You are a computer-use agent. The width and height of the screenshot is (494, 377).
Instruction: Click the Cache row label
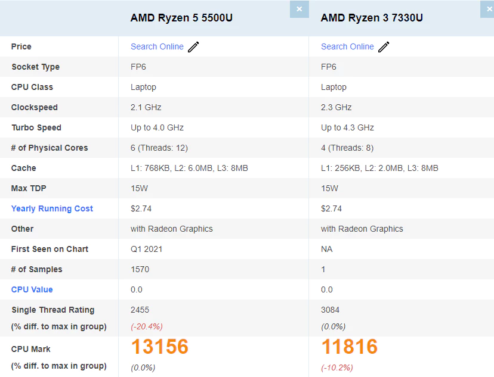click(x=24, y=168)
